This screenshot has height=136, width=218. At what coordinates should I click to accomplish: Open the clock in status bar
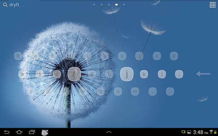[x=200, y=132]
